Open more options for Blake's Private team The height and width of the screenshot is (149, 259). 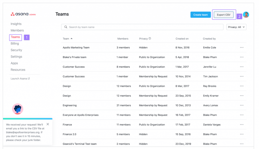(x=242, y=57)
